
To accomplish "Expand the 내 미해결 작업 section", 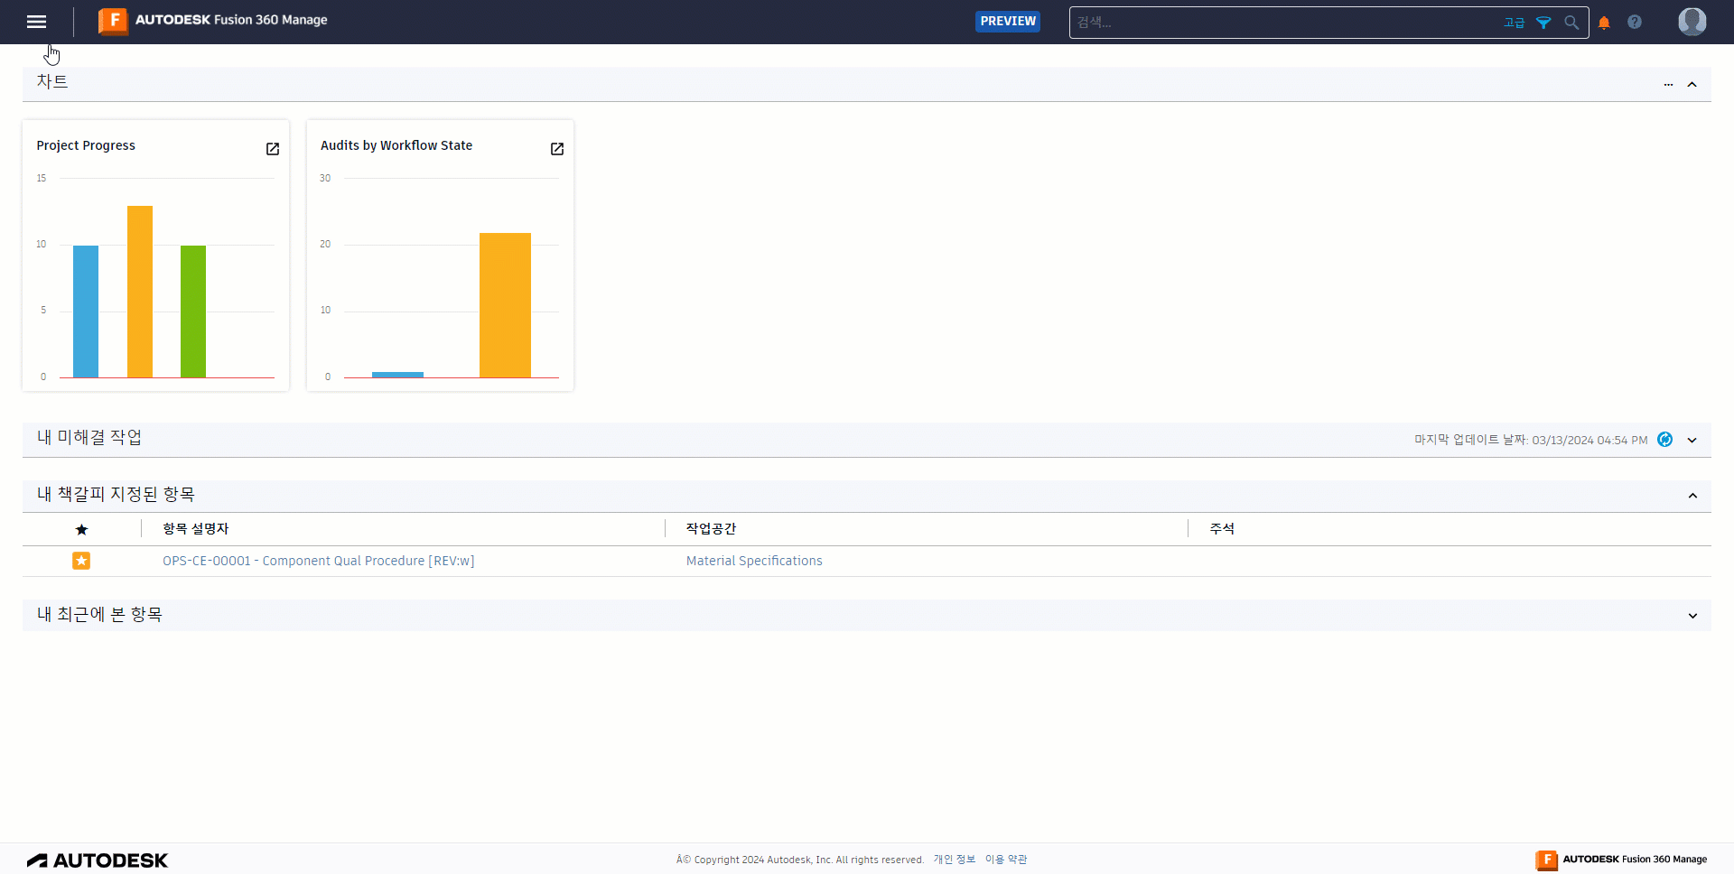I will pyautogui.click(x=1692, y=441).
